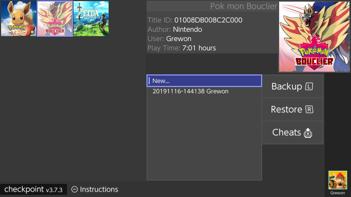Click the Grewon user avatar icon
This screenshot has height=197, width=351.
[338, 180]
